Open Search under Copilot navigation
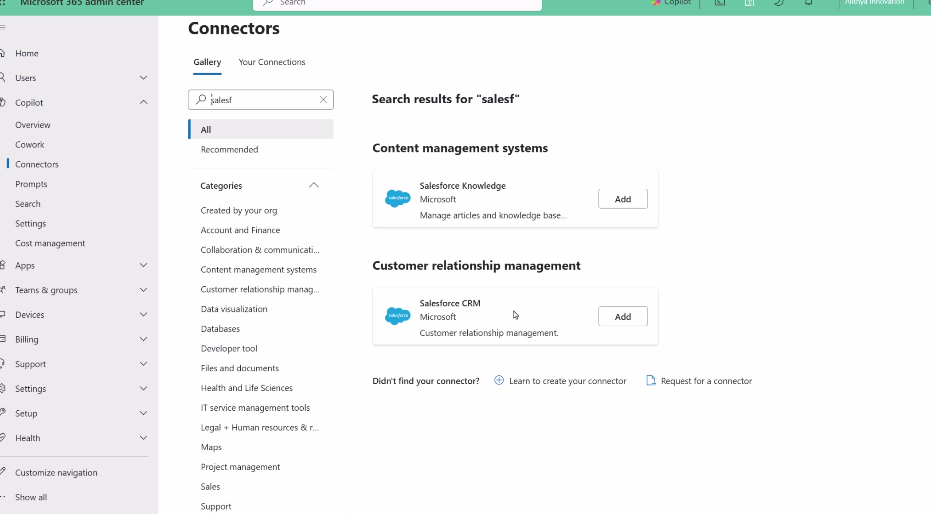This screenshot has width=931, height=514. pyautogui.click(x=28, y=204)
